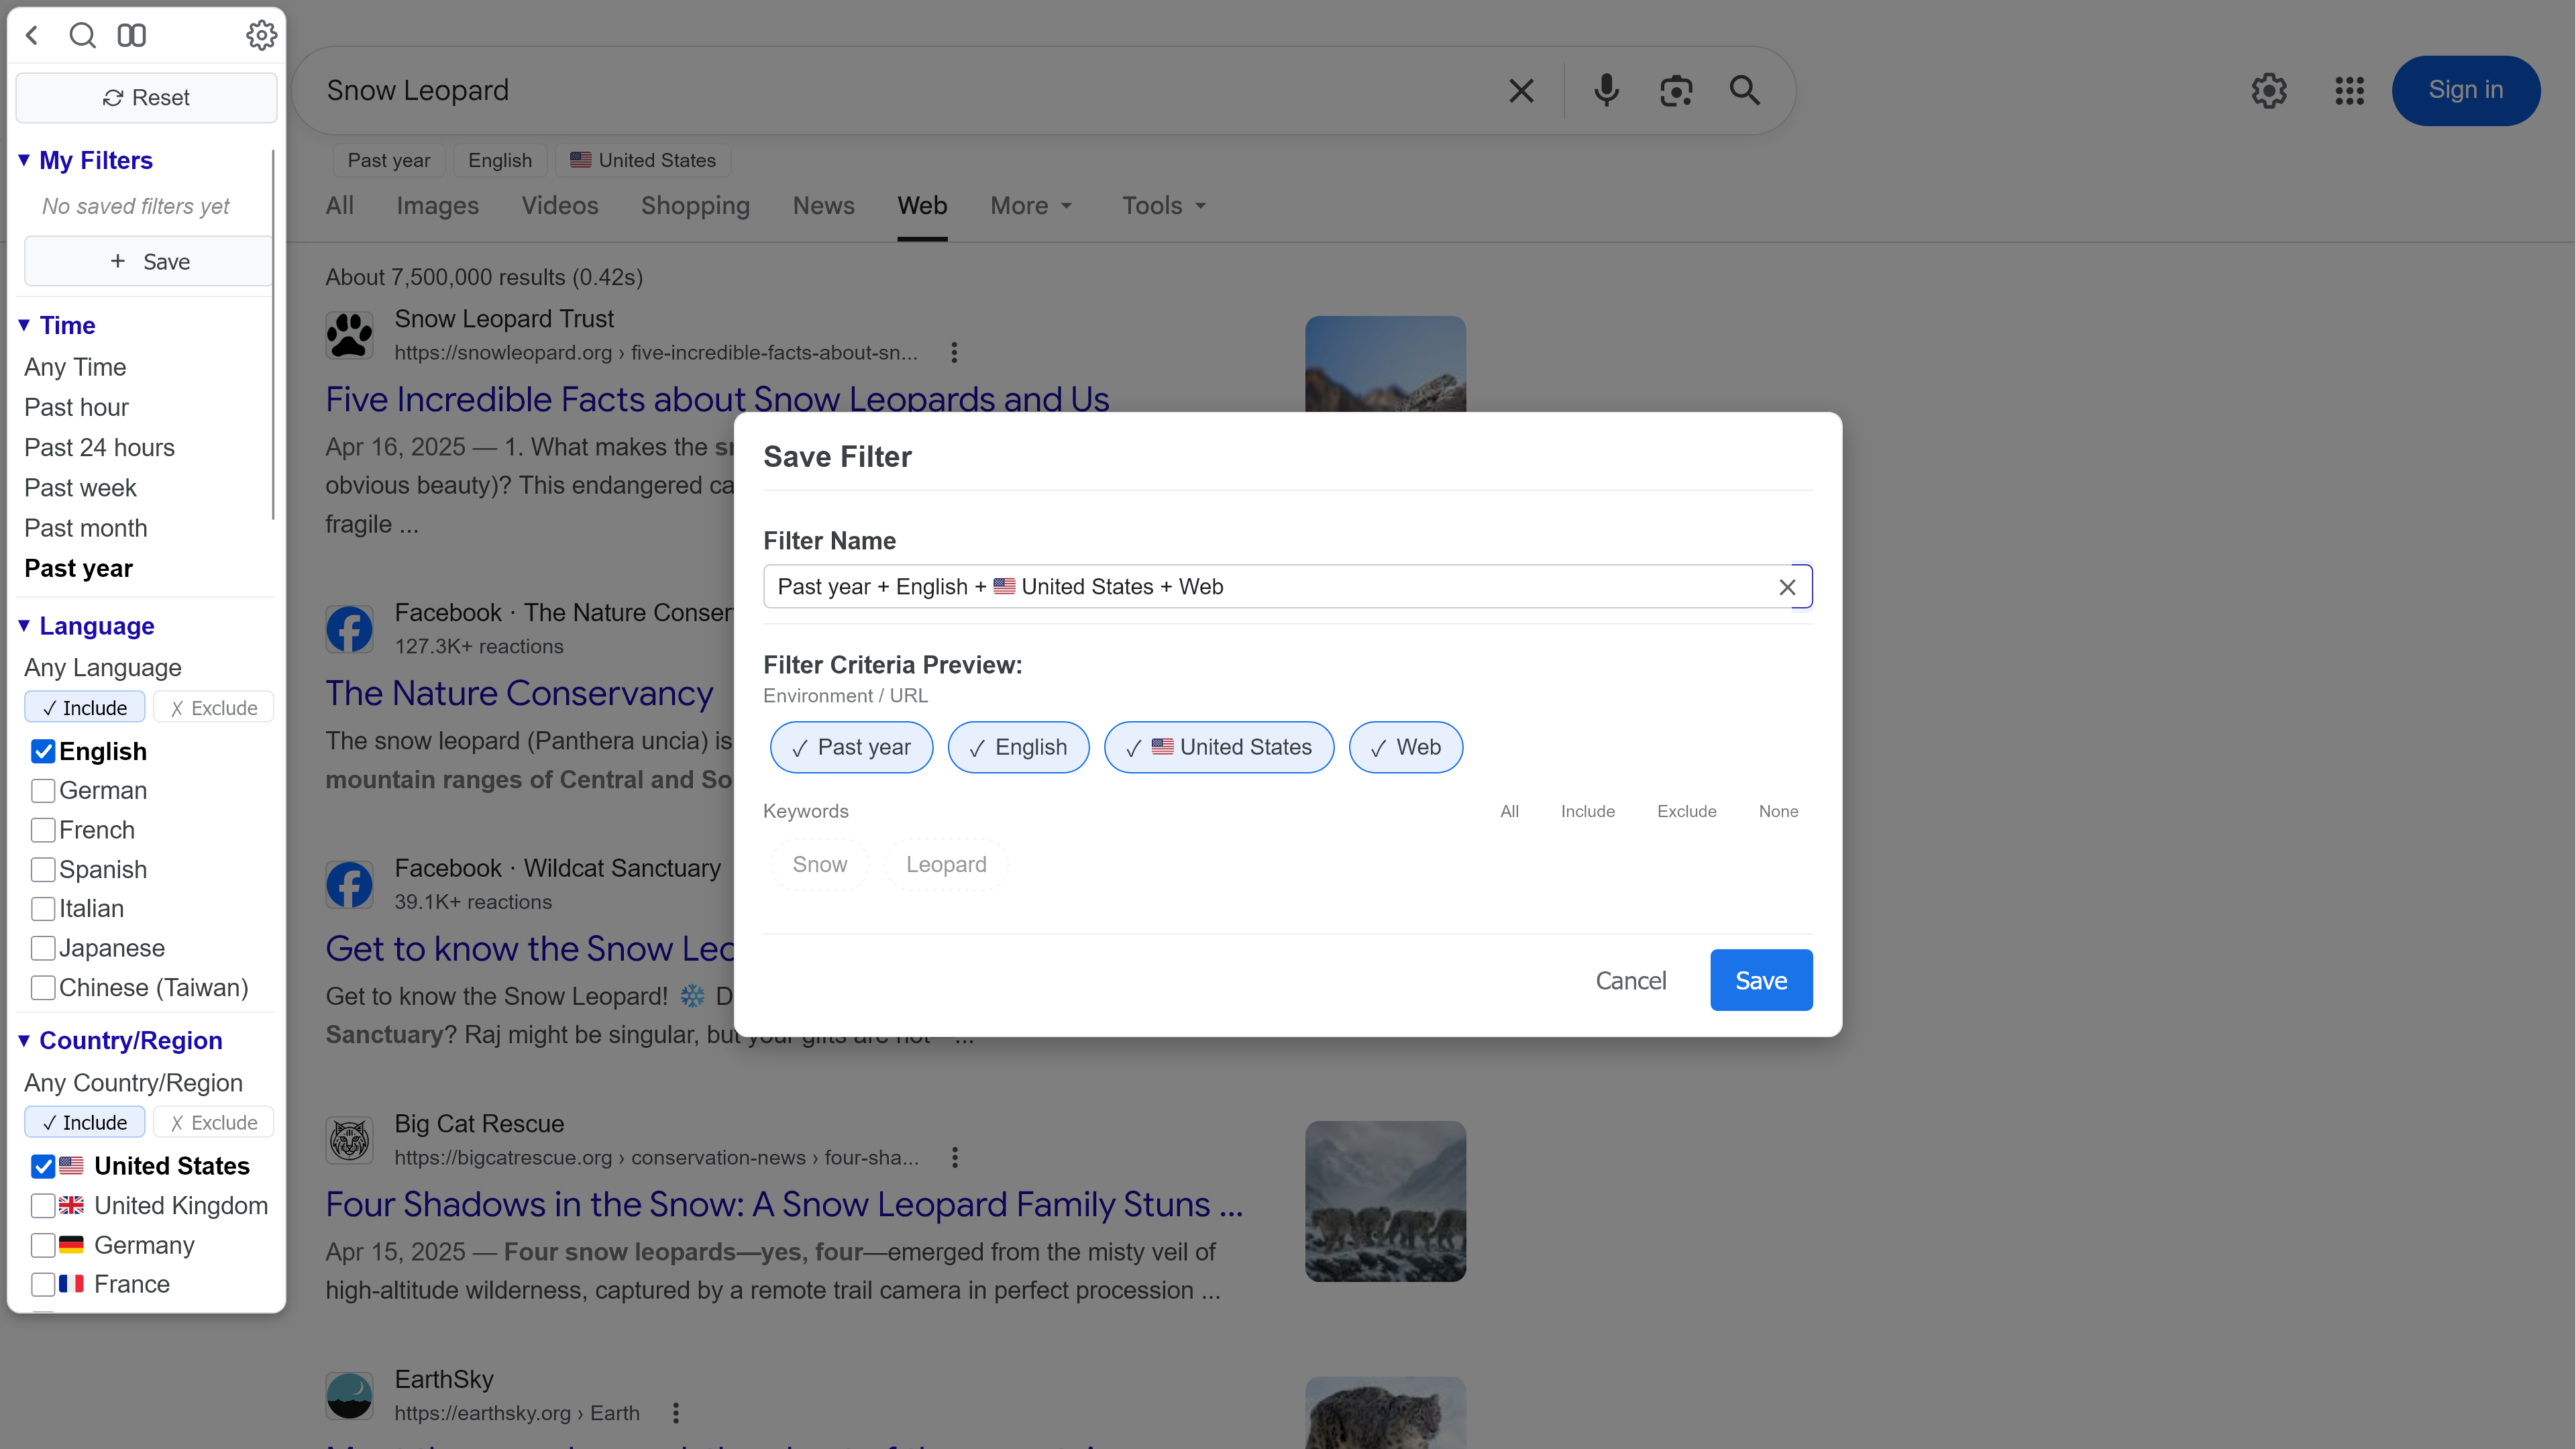The image size is (2576, 1449).
Task: Check the United Kingdom country checkbox
Action: coord(43,1205)
